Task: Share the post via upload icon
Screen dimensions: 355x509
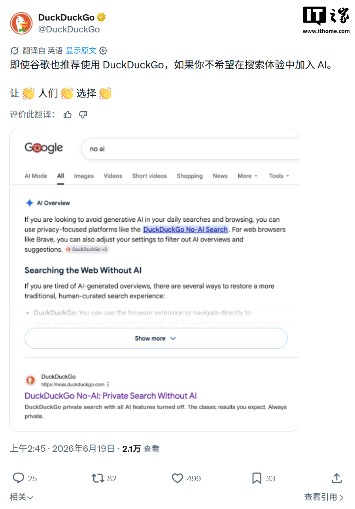Action: pyautogui.click(x=336, y=478)
